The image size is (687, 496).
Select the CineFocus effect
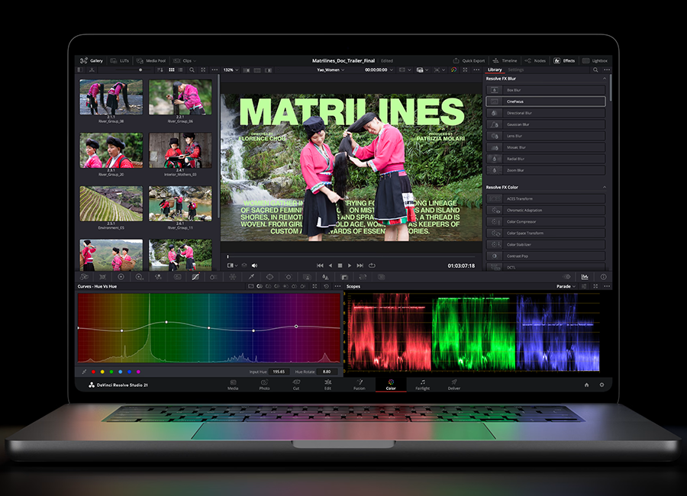pyautogui.click(x=546, y=101)
